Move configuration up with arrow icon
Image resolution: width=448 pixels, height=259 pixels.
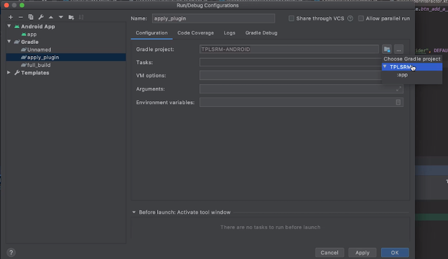pyautogui.click(x=51, y=17)
